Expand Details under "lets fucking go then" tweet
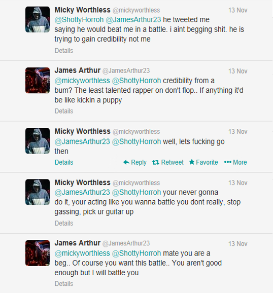 click(64, 162)
